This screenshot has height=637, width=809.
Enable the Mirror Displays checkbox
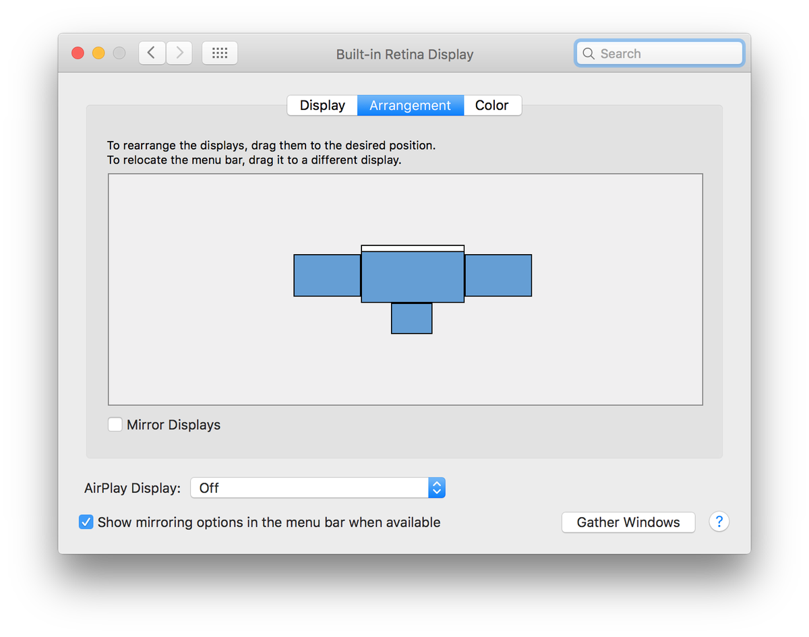point(115,425)
